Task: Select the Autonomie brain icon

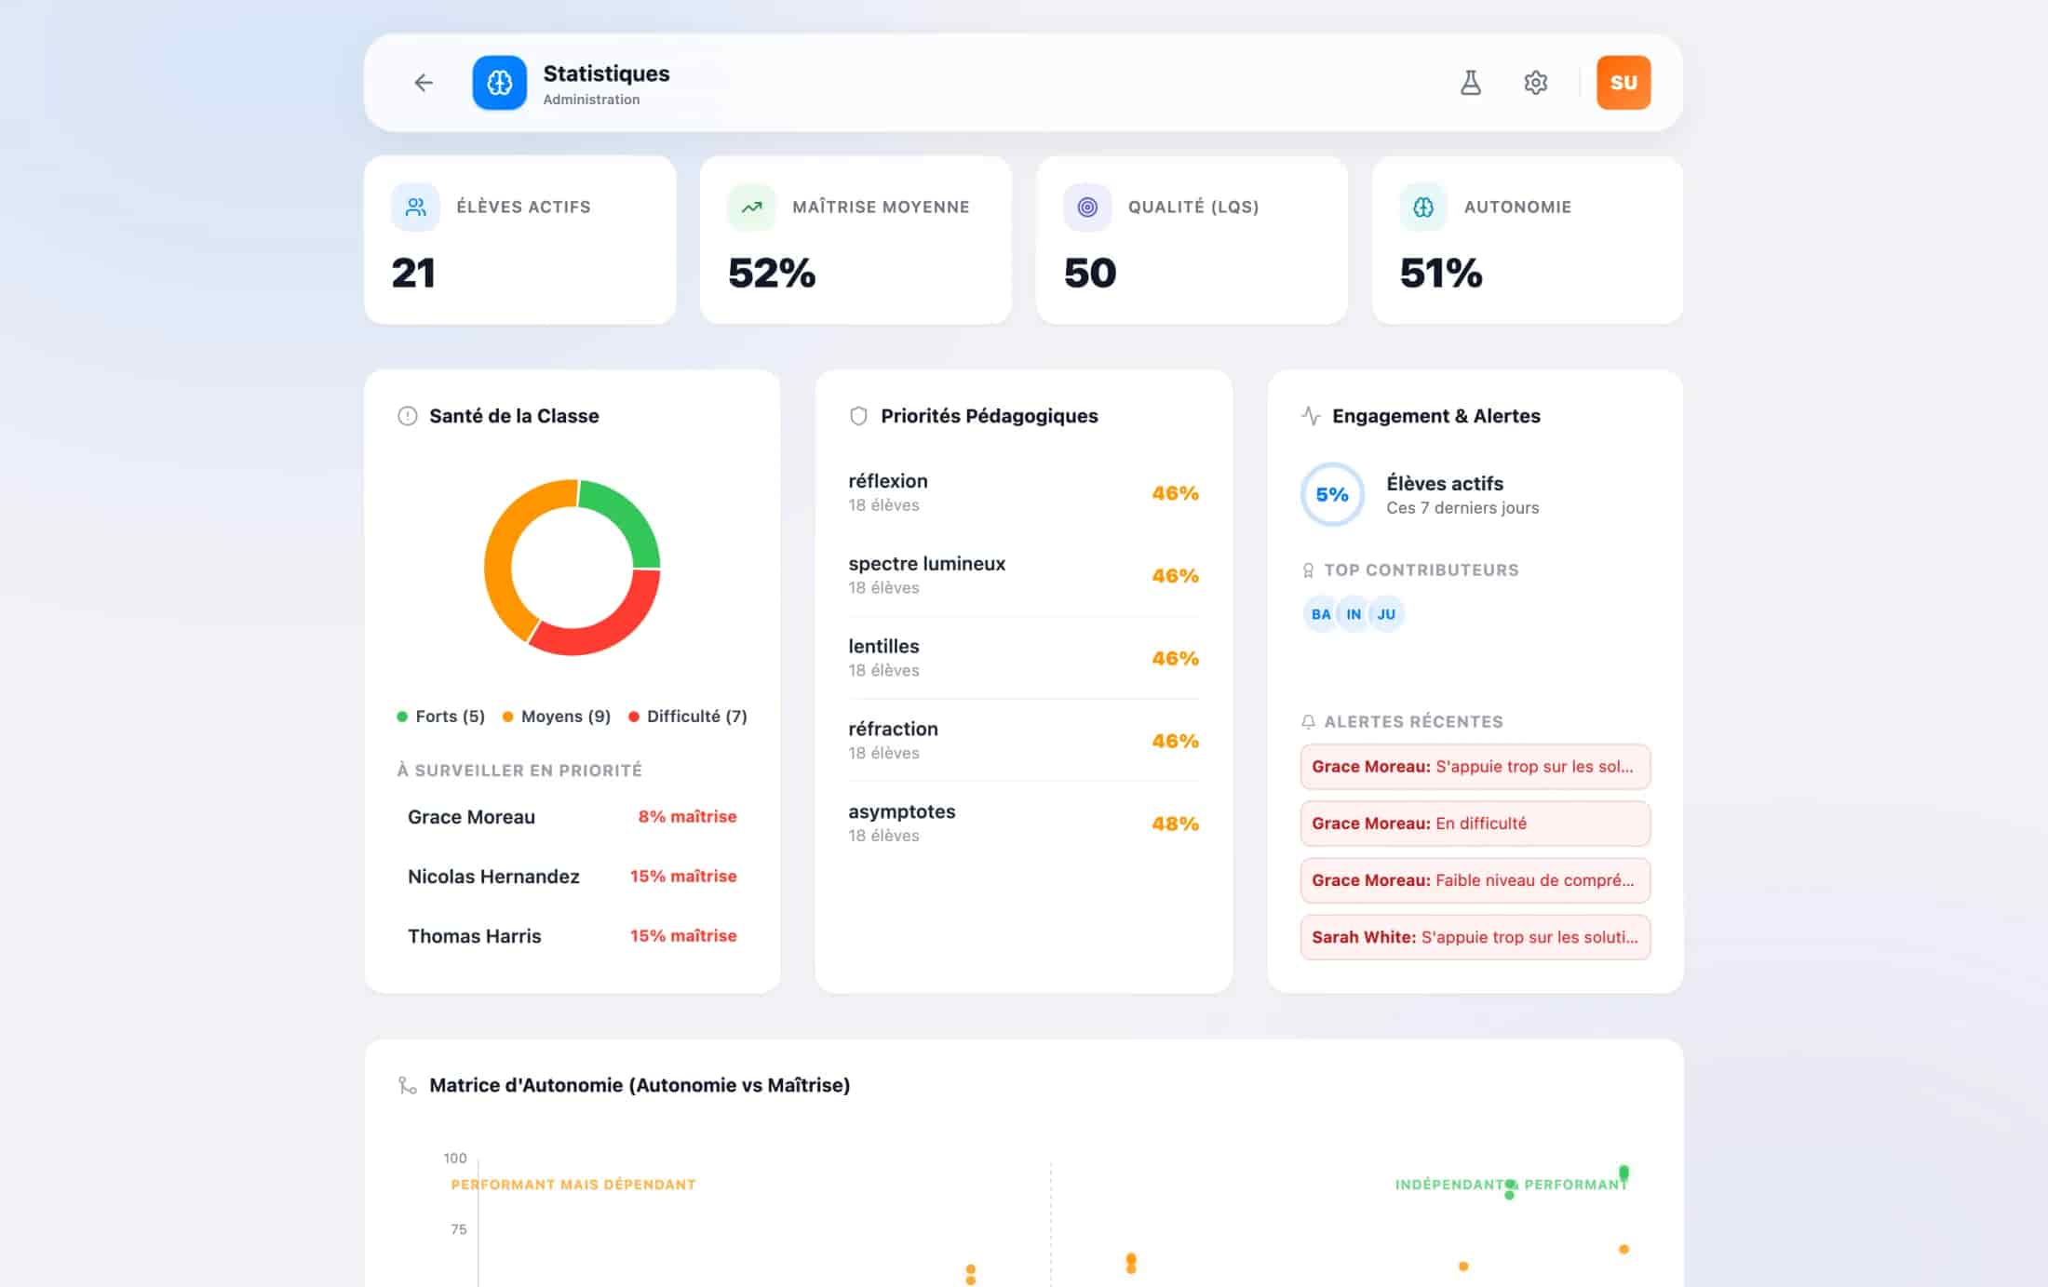Action: click(x=1423, y=207)
